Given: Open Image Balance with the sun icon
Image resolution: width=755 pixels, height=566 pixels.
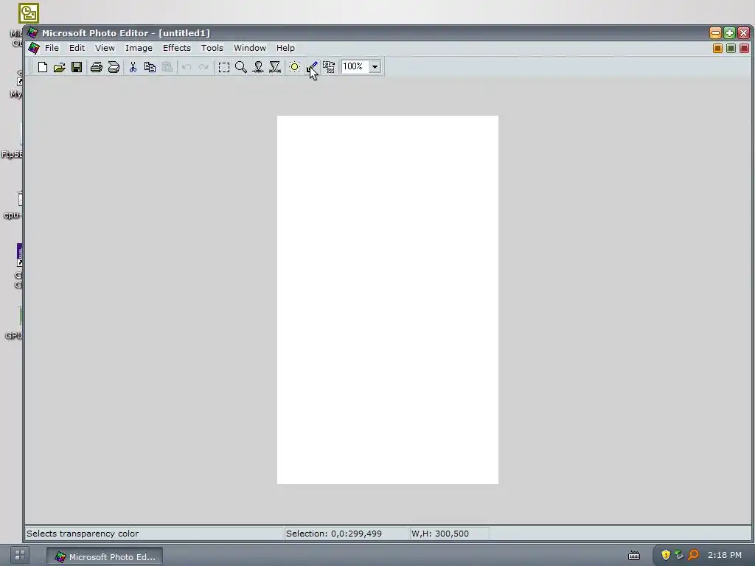Looking at the screenshot, I should pyautogui.click(x=294, y=67).
